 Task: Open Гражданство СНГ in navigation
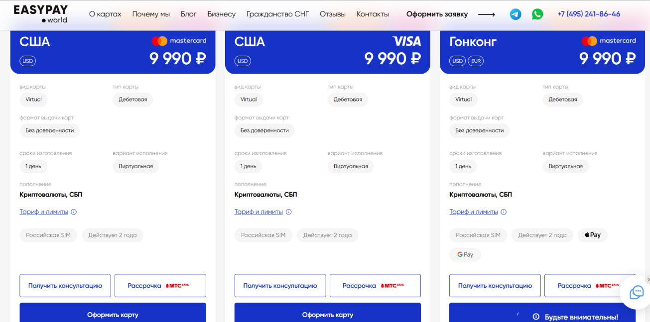(x=277, y=14)
